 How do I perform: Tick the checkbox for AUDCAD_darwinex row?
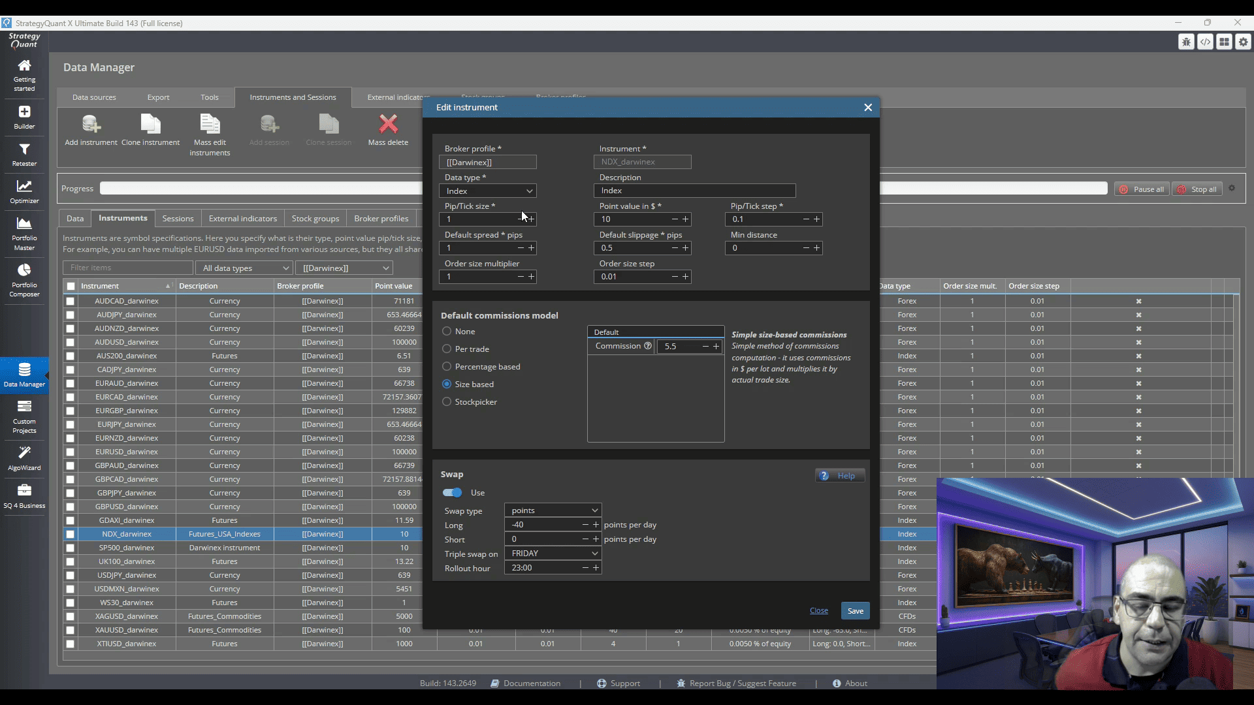[x=71, y=302]
